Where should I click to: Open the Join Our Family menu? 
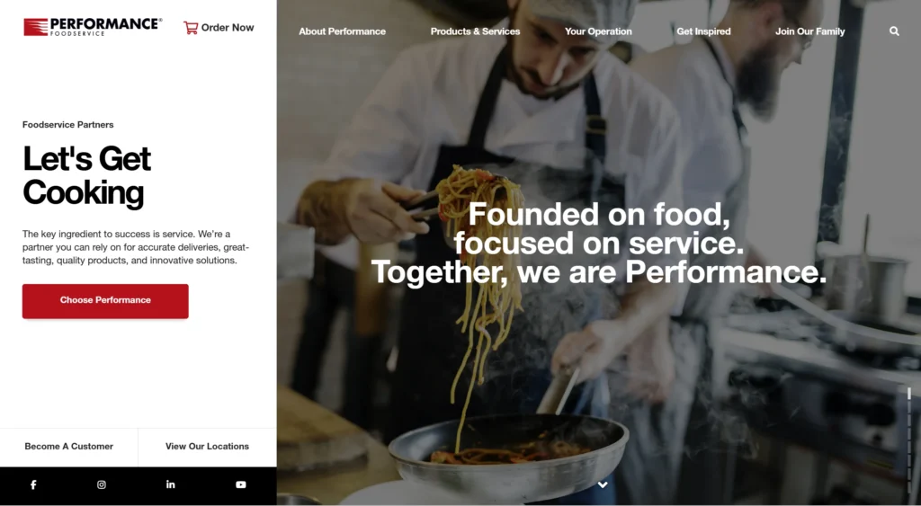coord(810,31)
